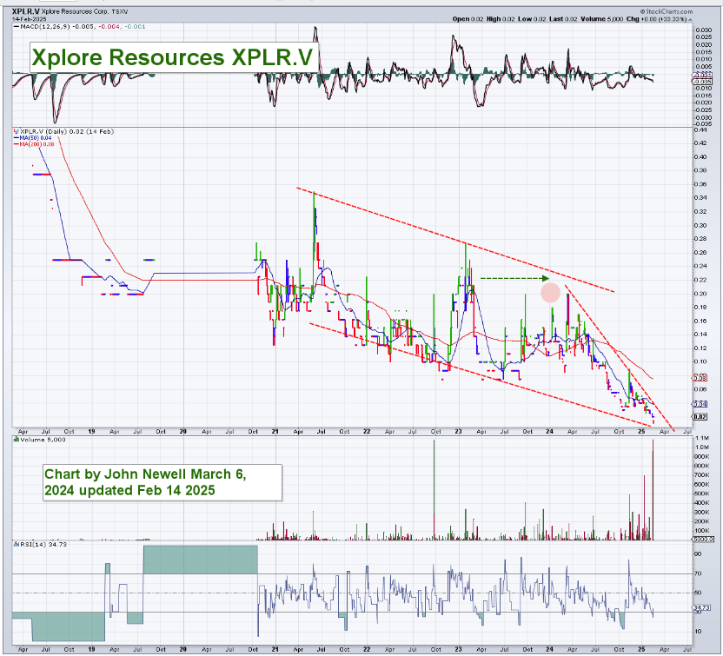Click the MA(50) 0.04 legend entry
This screenshot has height=656, width=723.
(x=33, y=138)
